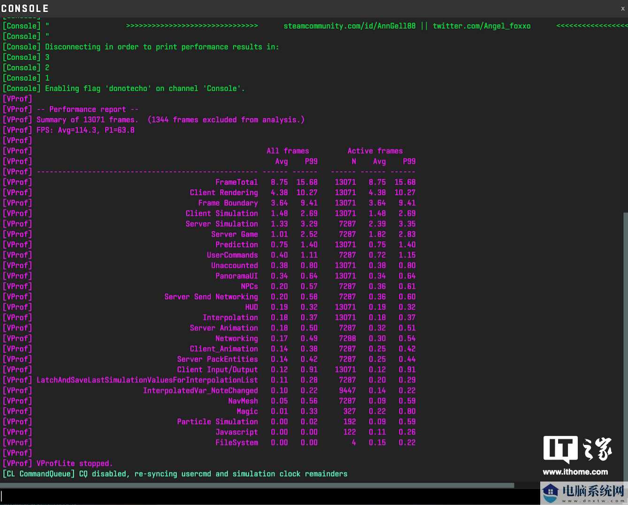Click the Client Rendering row label

(x=224, y=192)
